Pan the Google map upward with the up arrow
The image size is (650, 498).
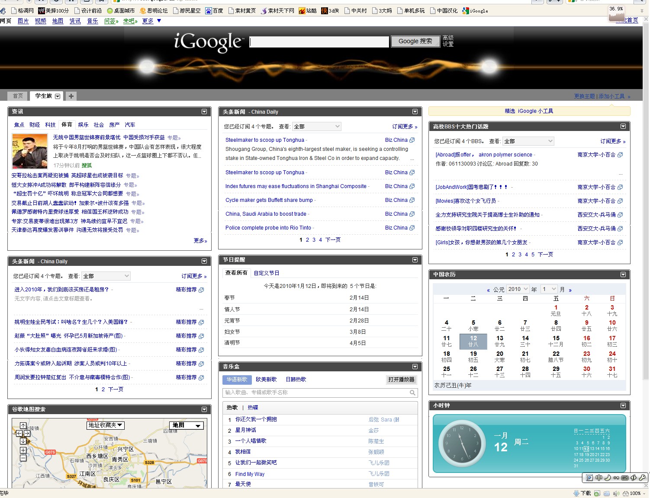tap(23, 426)
